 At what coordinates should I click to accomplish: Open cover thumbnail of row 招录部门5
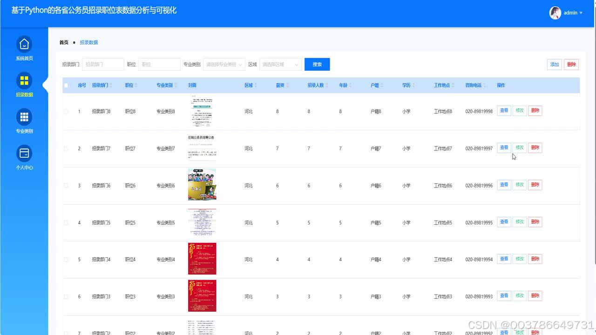pyautogui.click(x=202, y=223)
